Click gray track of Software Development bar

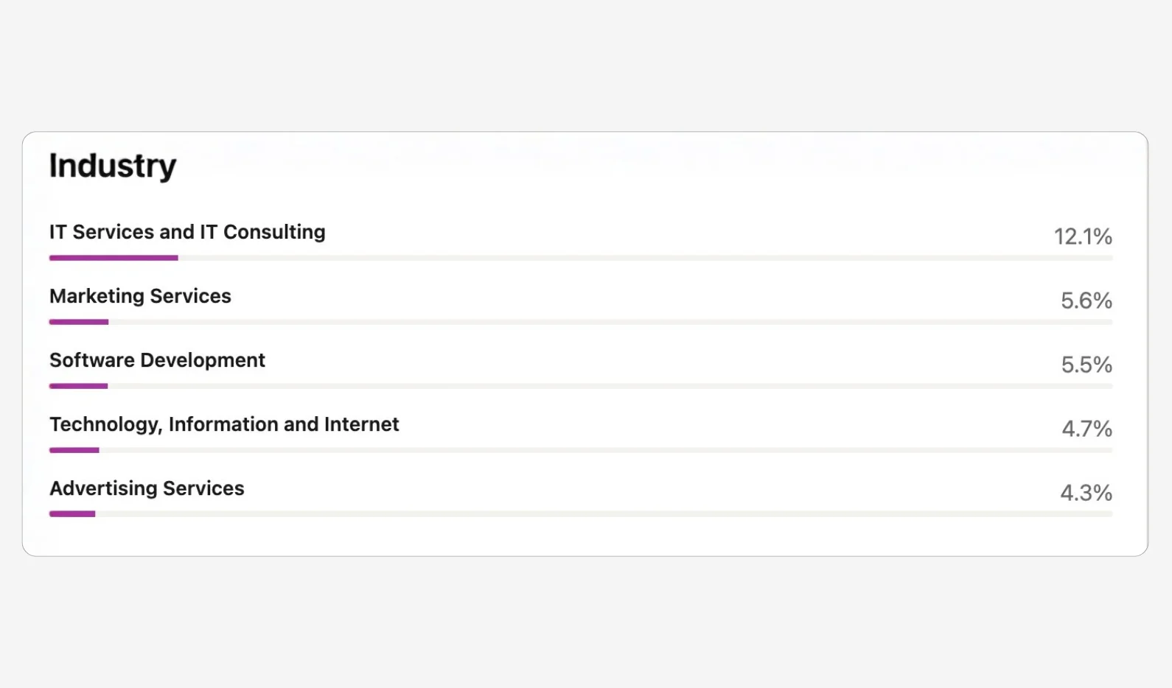click(x=610, y=386)
